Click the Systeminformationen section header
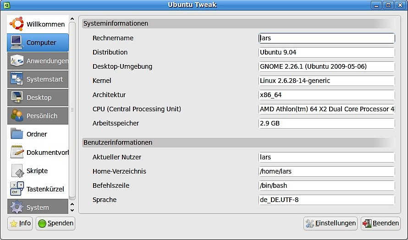 click(238, 23)
